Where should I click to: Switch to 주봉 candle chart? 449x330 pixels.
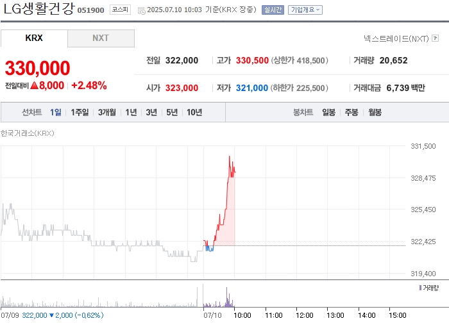[352, 112]
